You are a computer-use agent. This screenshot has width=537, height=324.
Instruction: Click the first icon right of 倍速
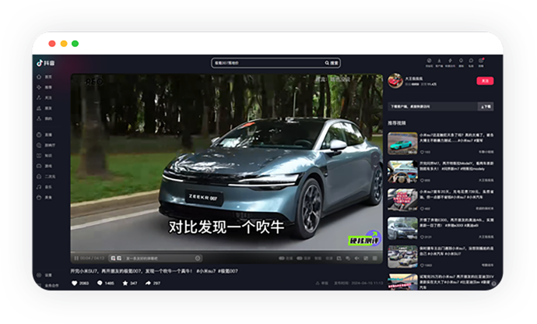pyautogui.click(x=339, y=258)
